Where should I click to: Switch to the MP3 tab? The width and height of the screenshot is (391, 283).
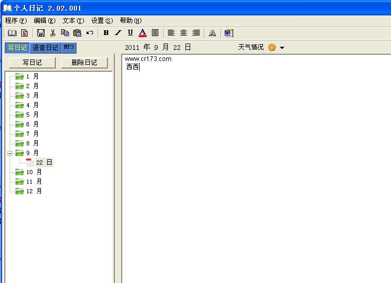pos(69,47)
